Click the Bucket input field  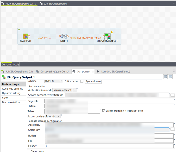[x=109, y=136]
